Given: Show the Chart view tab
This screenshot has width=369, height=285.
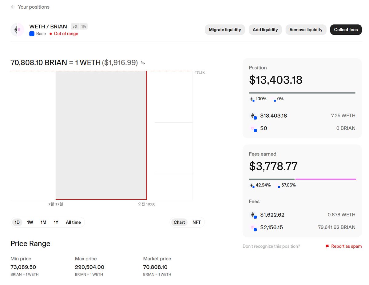Looking at the screenshot, I should [179, 222].
